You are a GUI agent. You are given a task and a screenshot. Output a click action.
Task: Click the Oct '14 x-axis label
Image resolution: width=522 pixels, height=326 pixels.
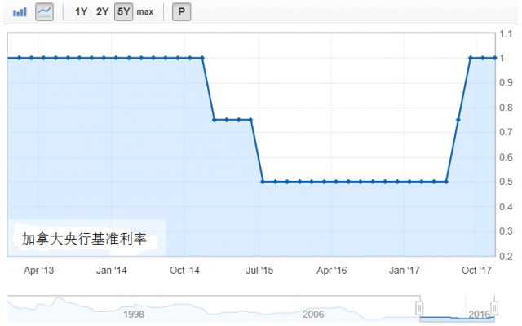pyautogui.click(x=184, y=270)
